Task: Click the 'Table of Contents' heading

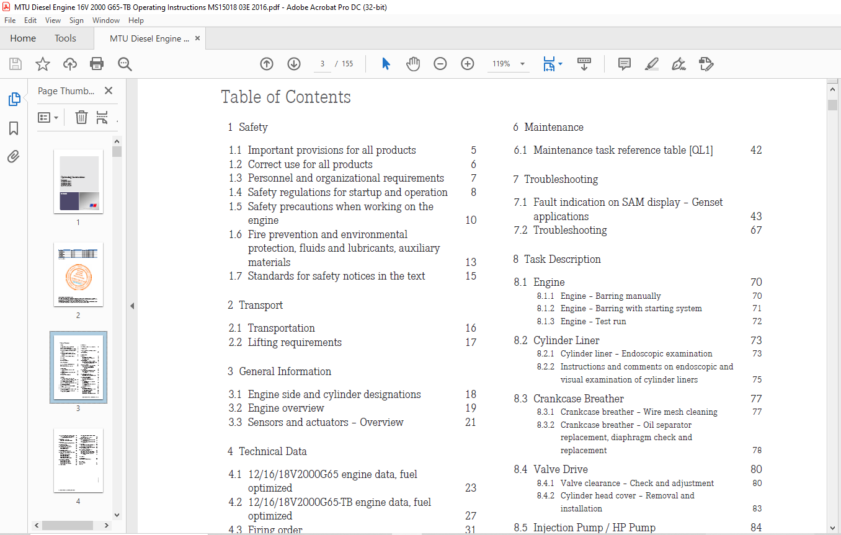Action: point(286,97)
